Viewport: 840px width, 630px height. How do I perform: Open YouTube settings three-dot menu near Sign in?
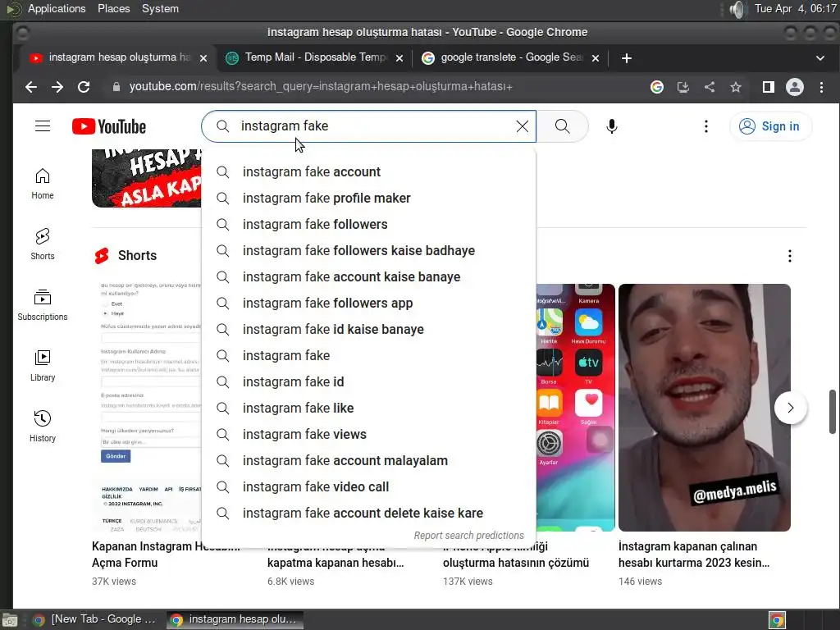[x=706, y=126]
